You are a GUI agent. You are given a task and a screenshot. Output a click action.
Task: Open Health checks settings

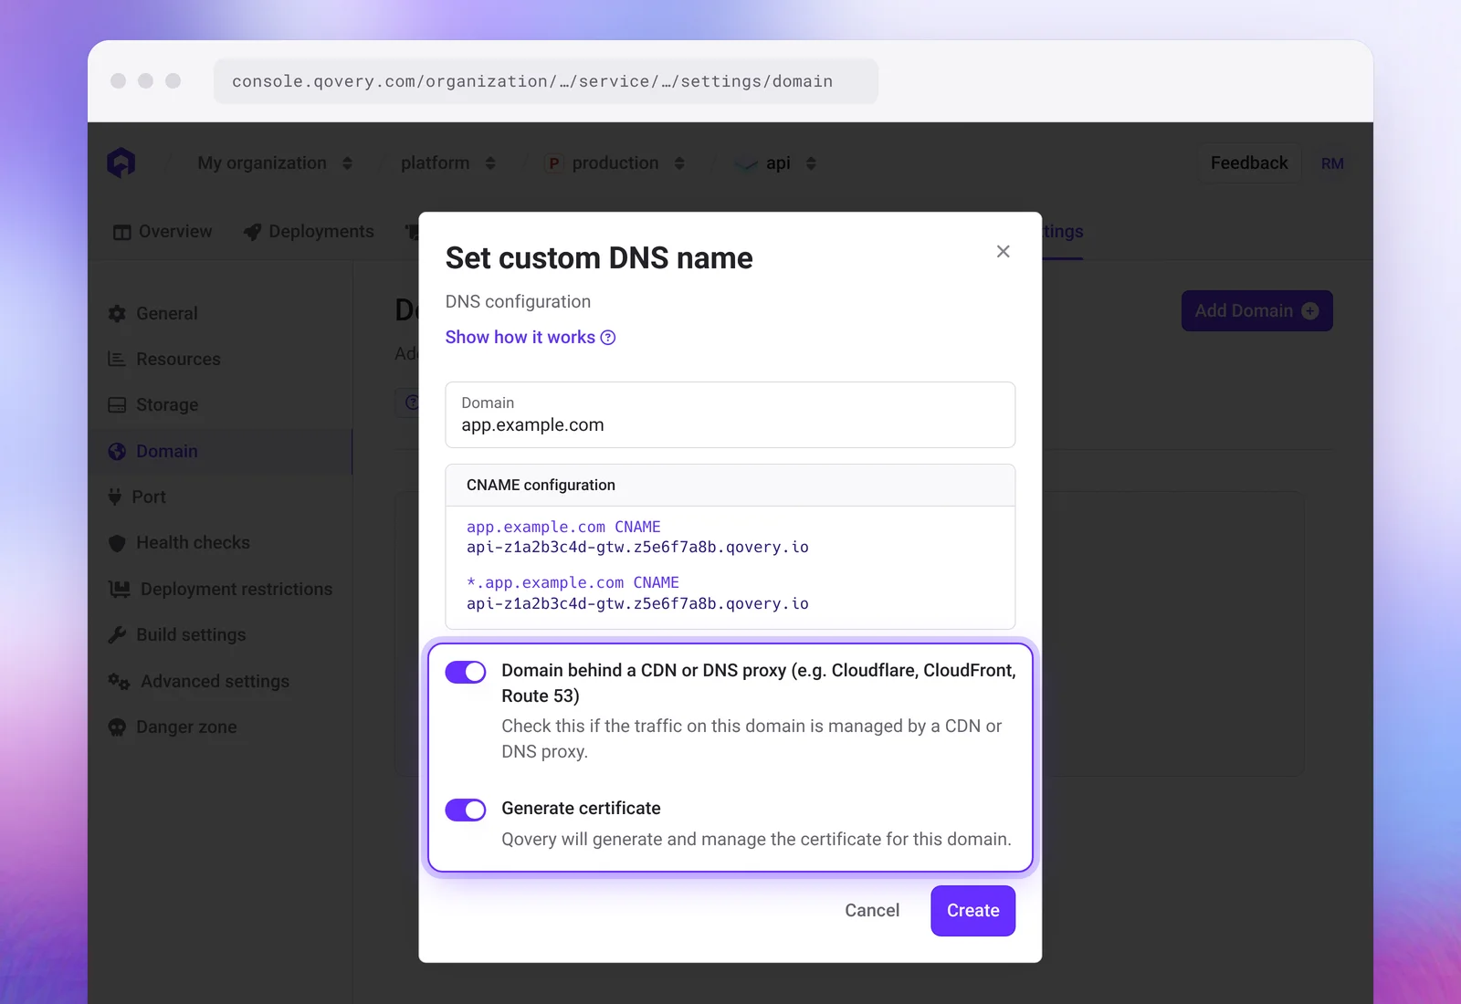[x=220, y=543]
